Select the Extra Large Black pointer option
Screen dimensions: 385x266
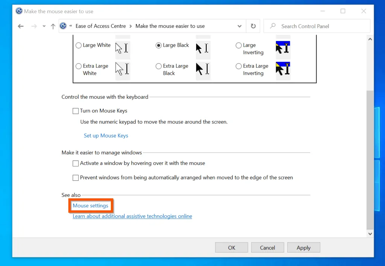(x=159, y=66)
